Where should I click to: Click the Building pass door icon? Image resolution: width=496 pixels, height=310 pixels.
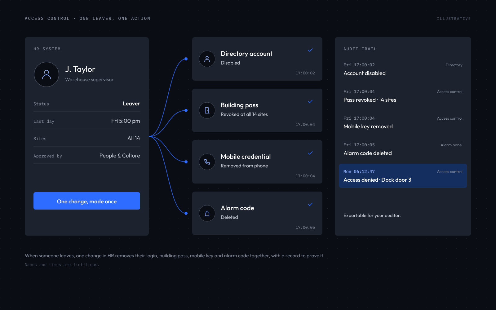tap(207, 110)
